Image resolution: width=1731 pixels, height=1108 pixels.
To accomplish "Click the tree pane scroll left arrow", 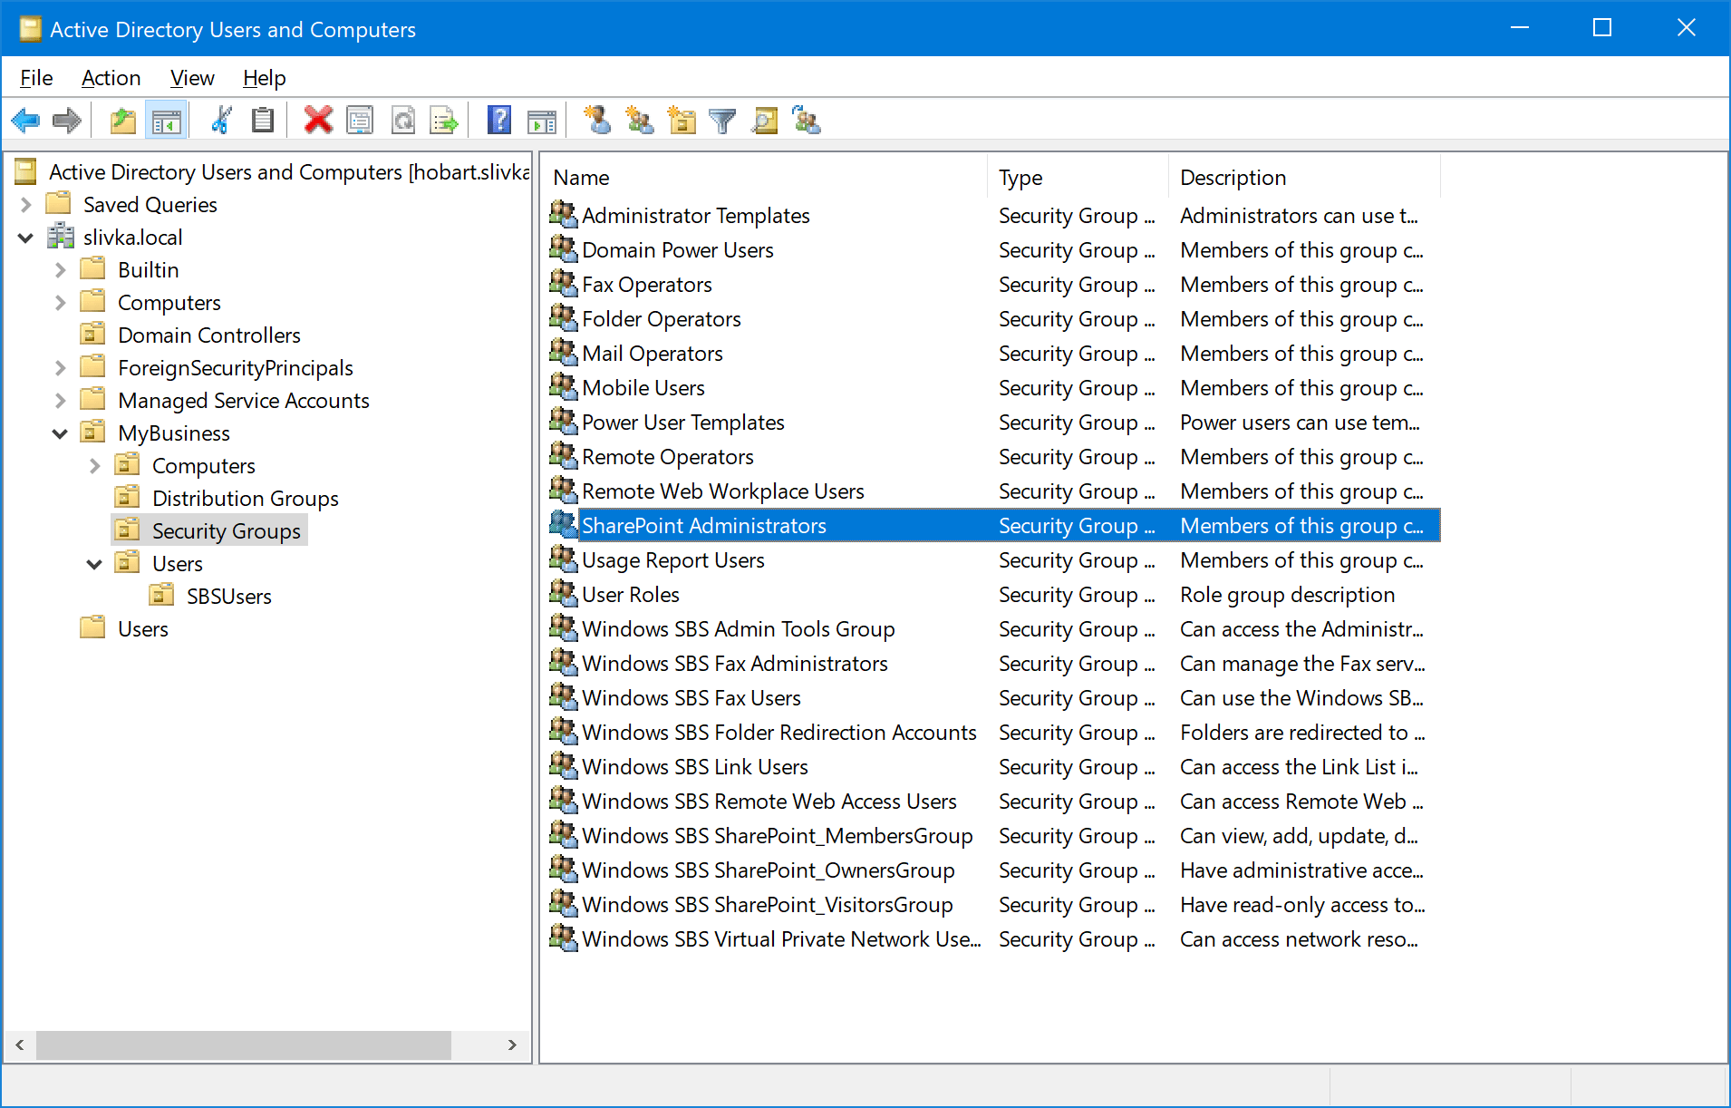I will coord(20,1045).
